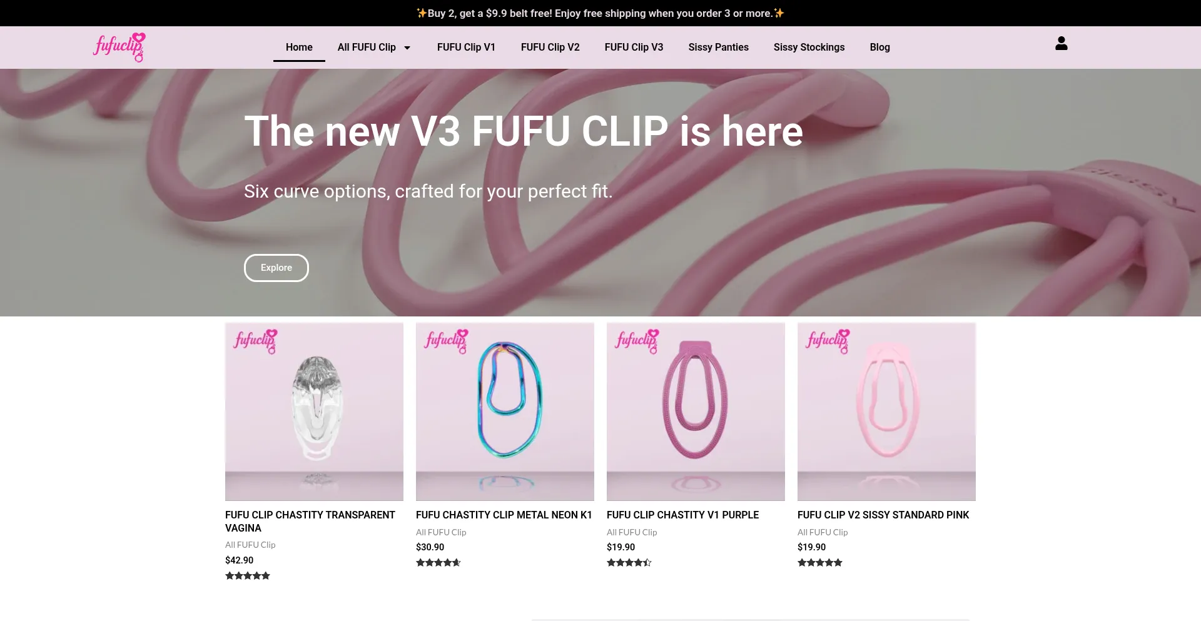The image size is (1201, 621).
Task: Visit the Blog page
Action: click(879, 47)
